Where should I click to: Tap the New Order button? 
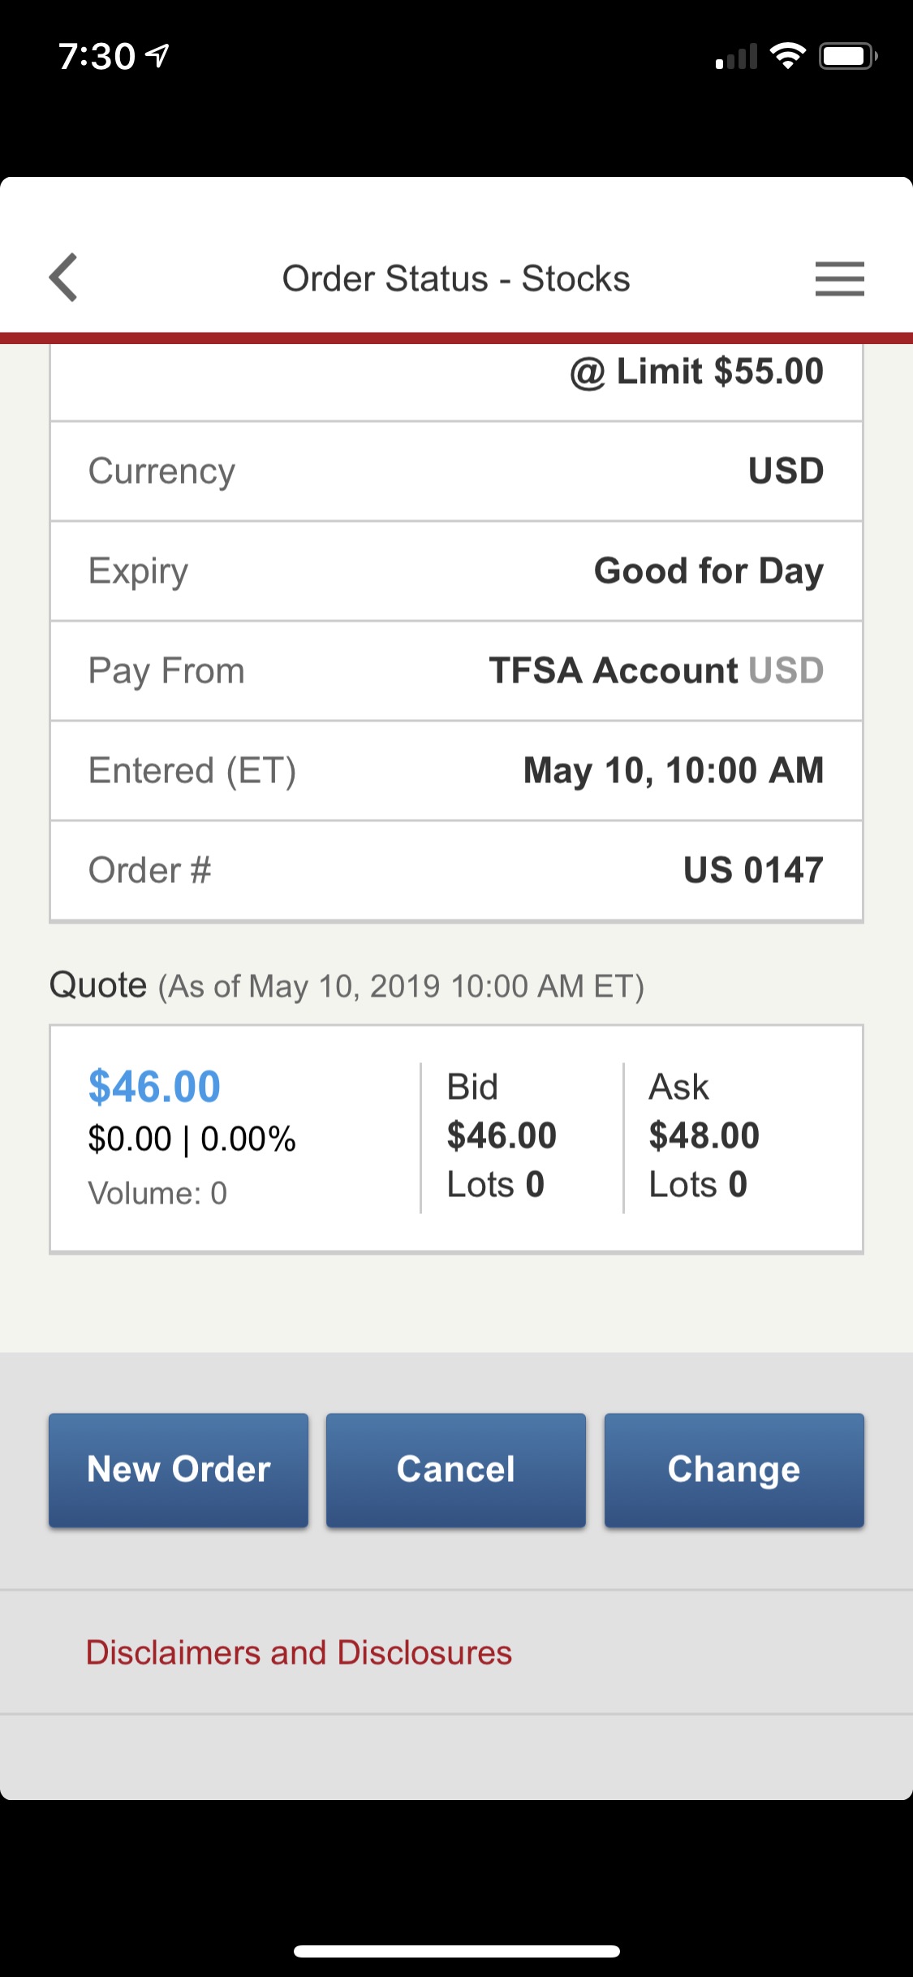click(179, 1470)
